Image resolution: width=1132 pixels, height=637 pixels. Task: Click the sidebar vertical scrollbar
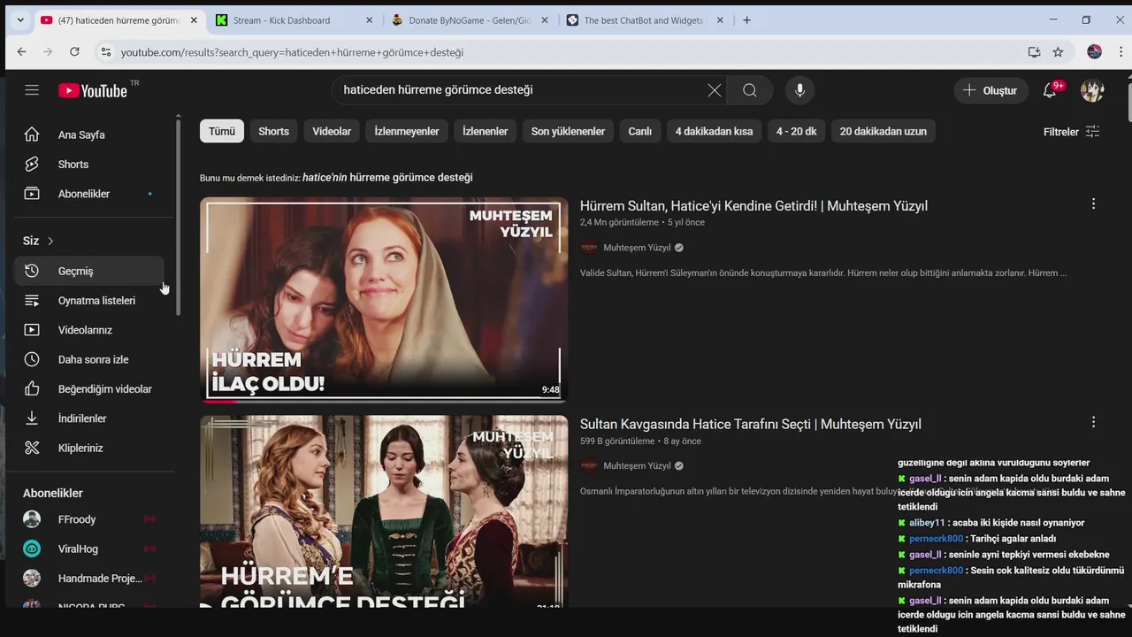178,217
